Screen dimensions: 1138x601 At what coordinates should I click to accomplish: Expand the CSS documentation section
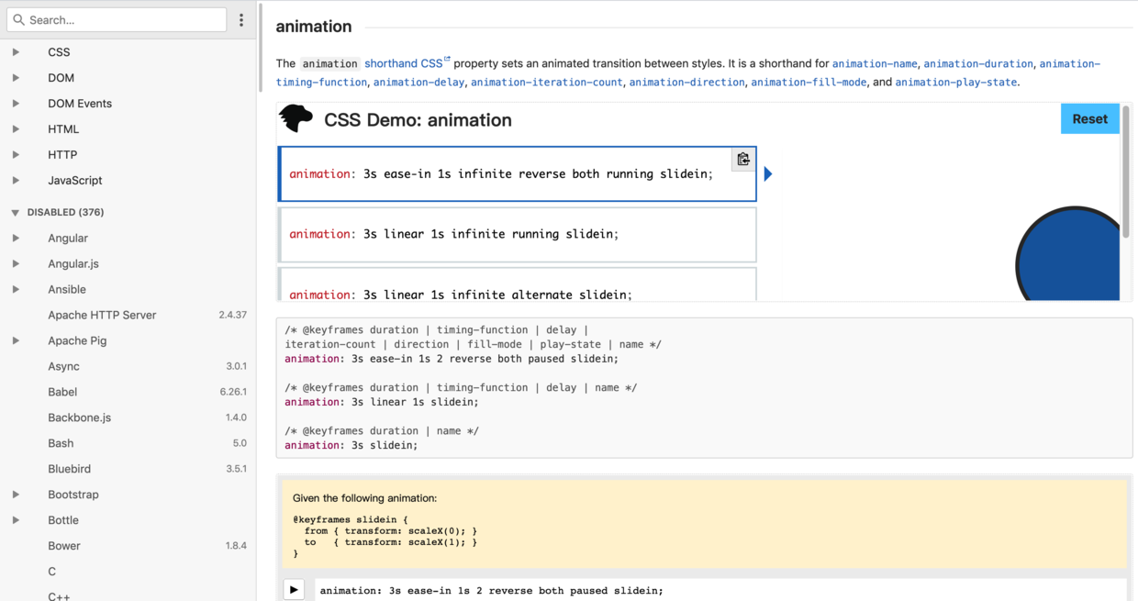[16, 51]
